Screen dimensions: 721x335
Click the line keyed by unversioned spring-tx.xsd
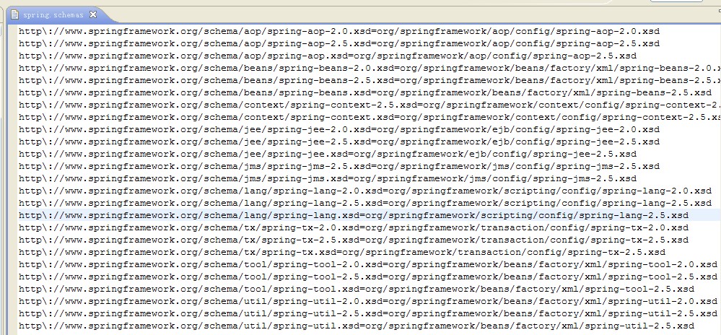[342, 252]
